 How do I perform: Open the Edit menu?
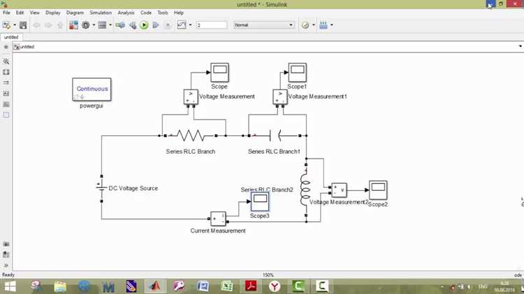pyautogui.click(x=20, y=13)
